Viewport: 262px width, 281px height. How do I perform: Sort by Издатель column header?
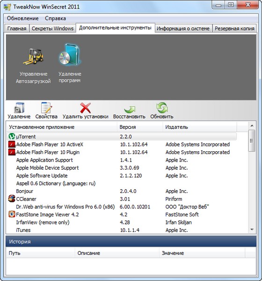200,127
